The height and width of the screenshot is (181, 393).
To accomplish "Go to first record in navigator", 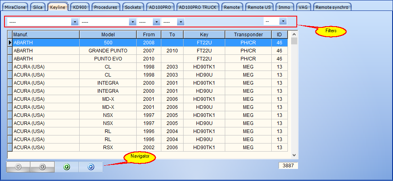I will coord(18,167).
